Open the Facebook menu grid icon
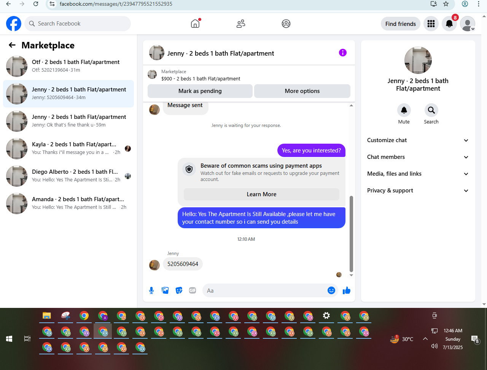 point(431,24)
